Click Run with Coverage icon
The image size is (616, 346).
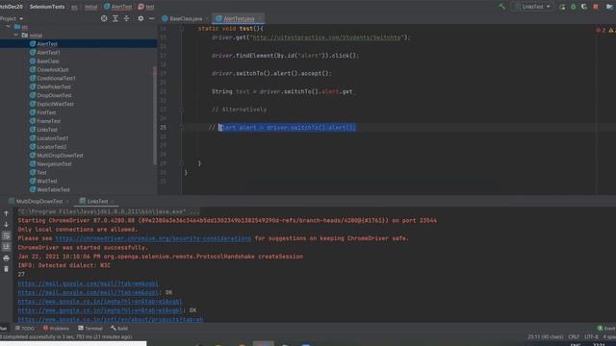point(584,7)
